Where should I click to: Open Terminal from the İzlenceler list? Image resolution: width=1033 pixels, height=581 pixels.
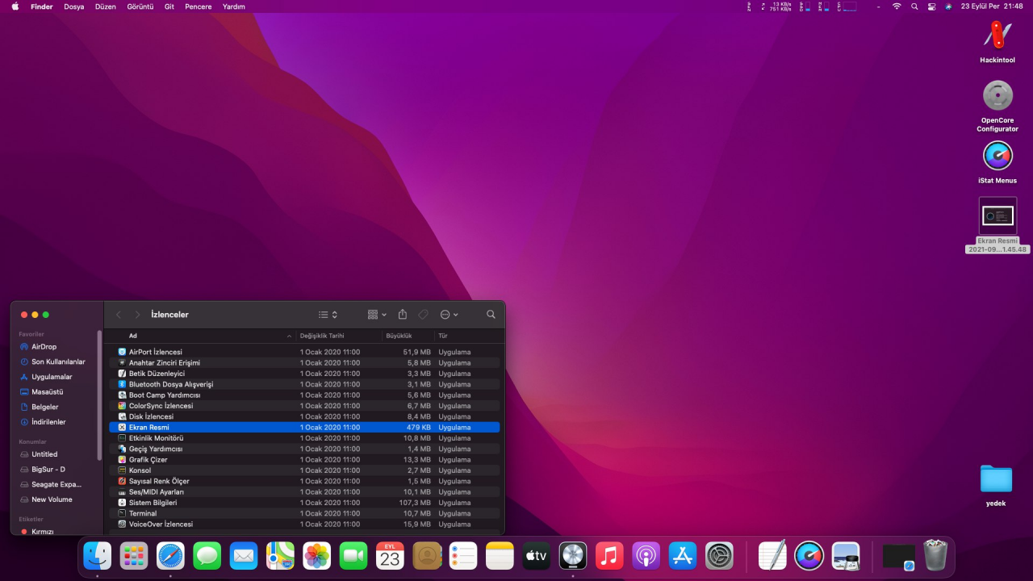[143, 513]
